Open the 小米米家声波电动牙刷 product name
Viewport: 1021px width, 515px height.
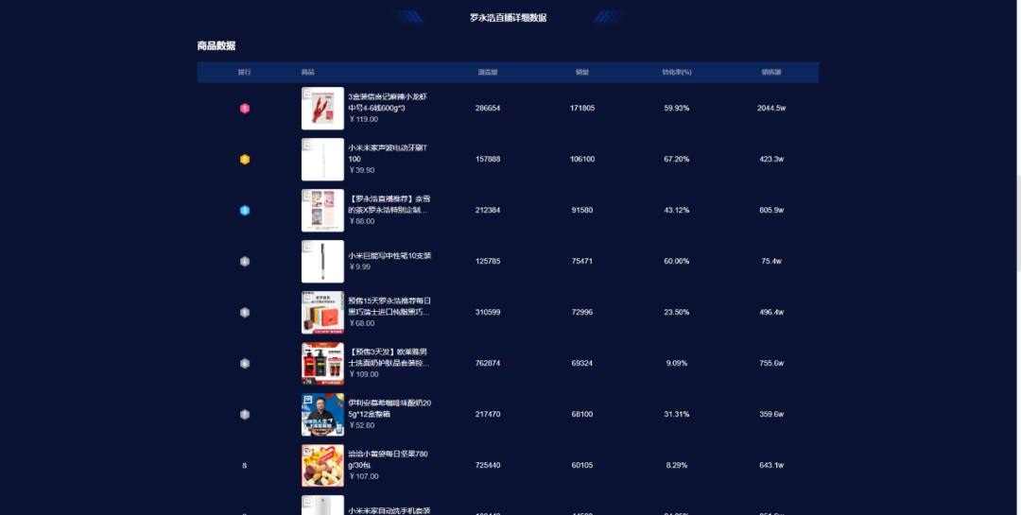388,154
